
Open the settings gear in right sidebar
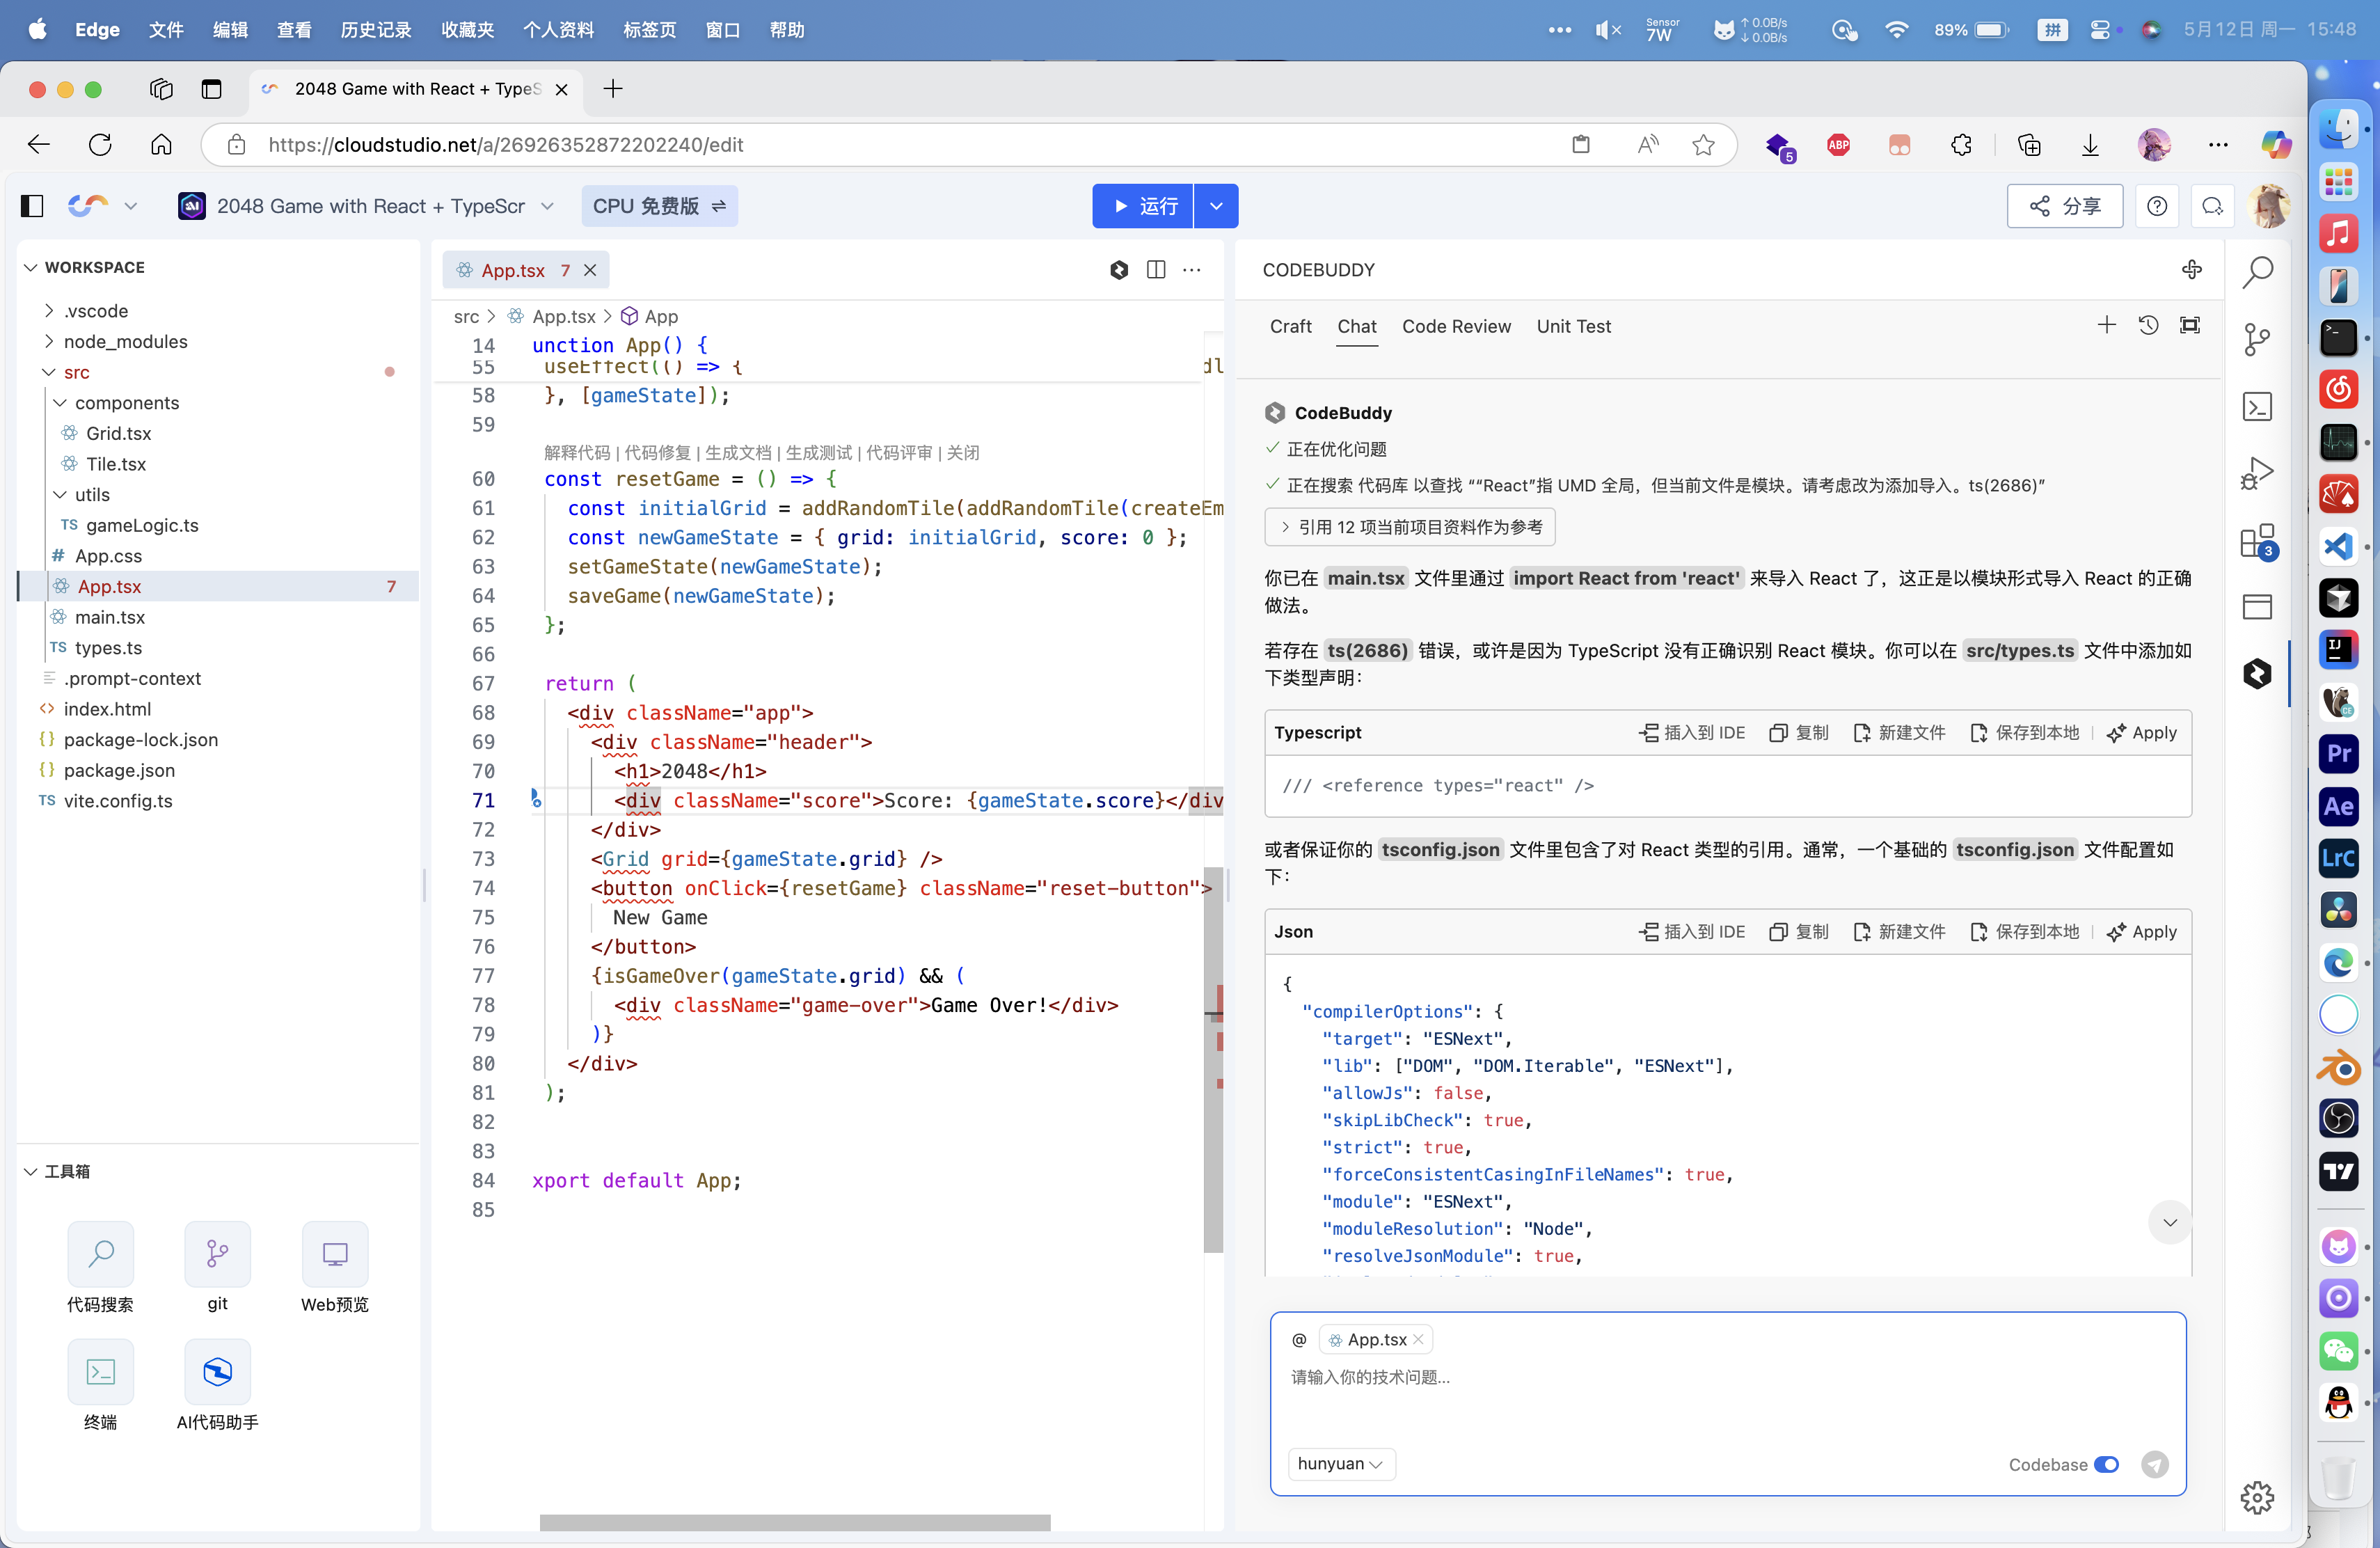2257,1498
